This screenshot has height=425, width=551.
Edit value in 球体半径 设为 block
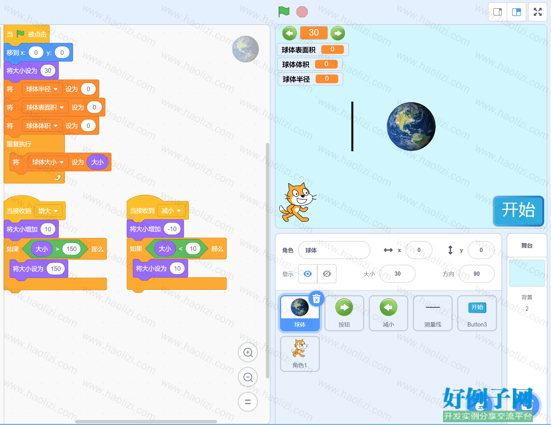pos(88,89)
